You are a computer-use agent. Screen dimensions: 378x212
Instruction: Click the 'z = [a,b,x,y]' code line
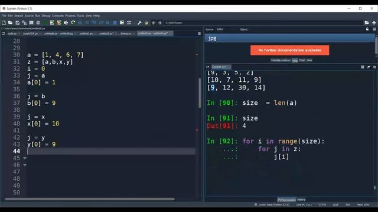tap(50, 62)
